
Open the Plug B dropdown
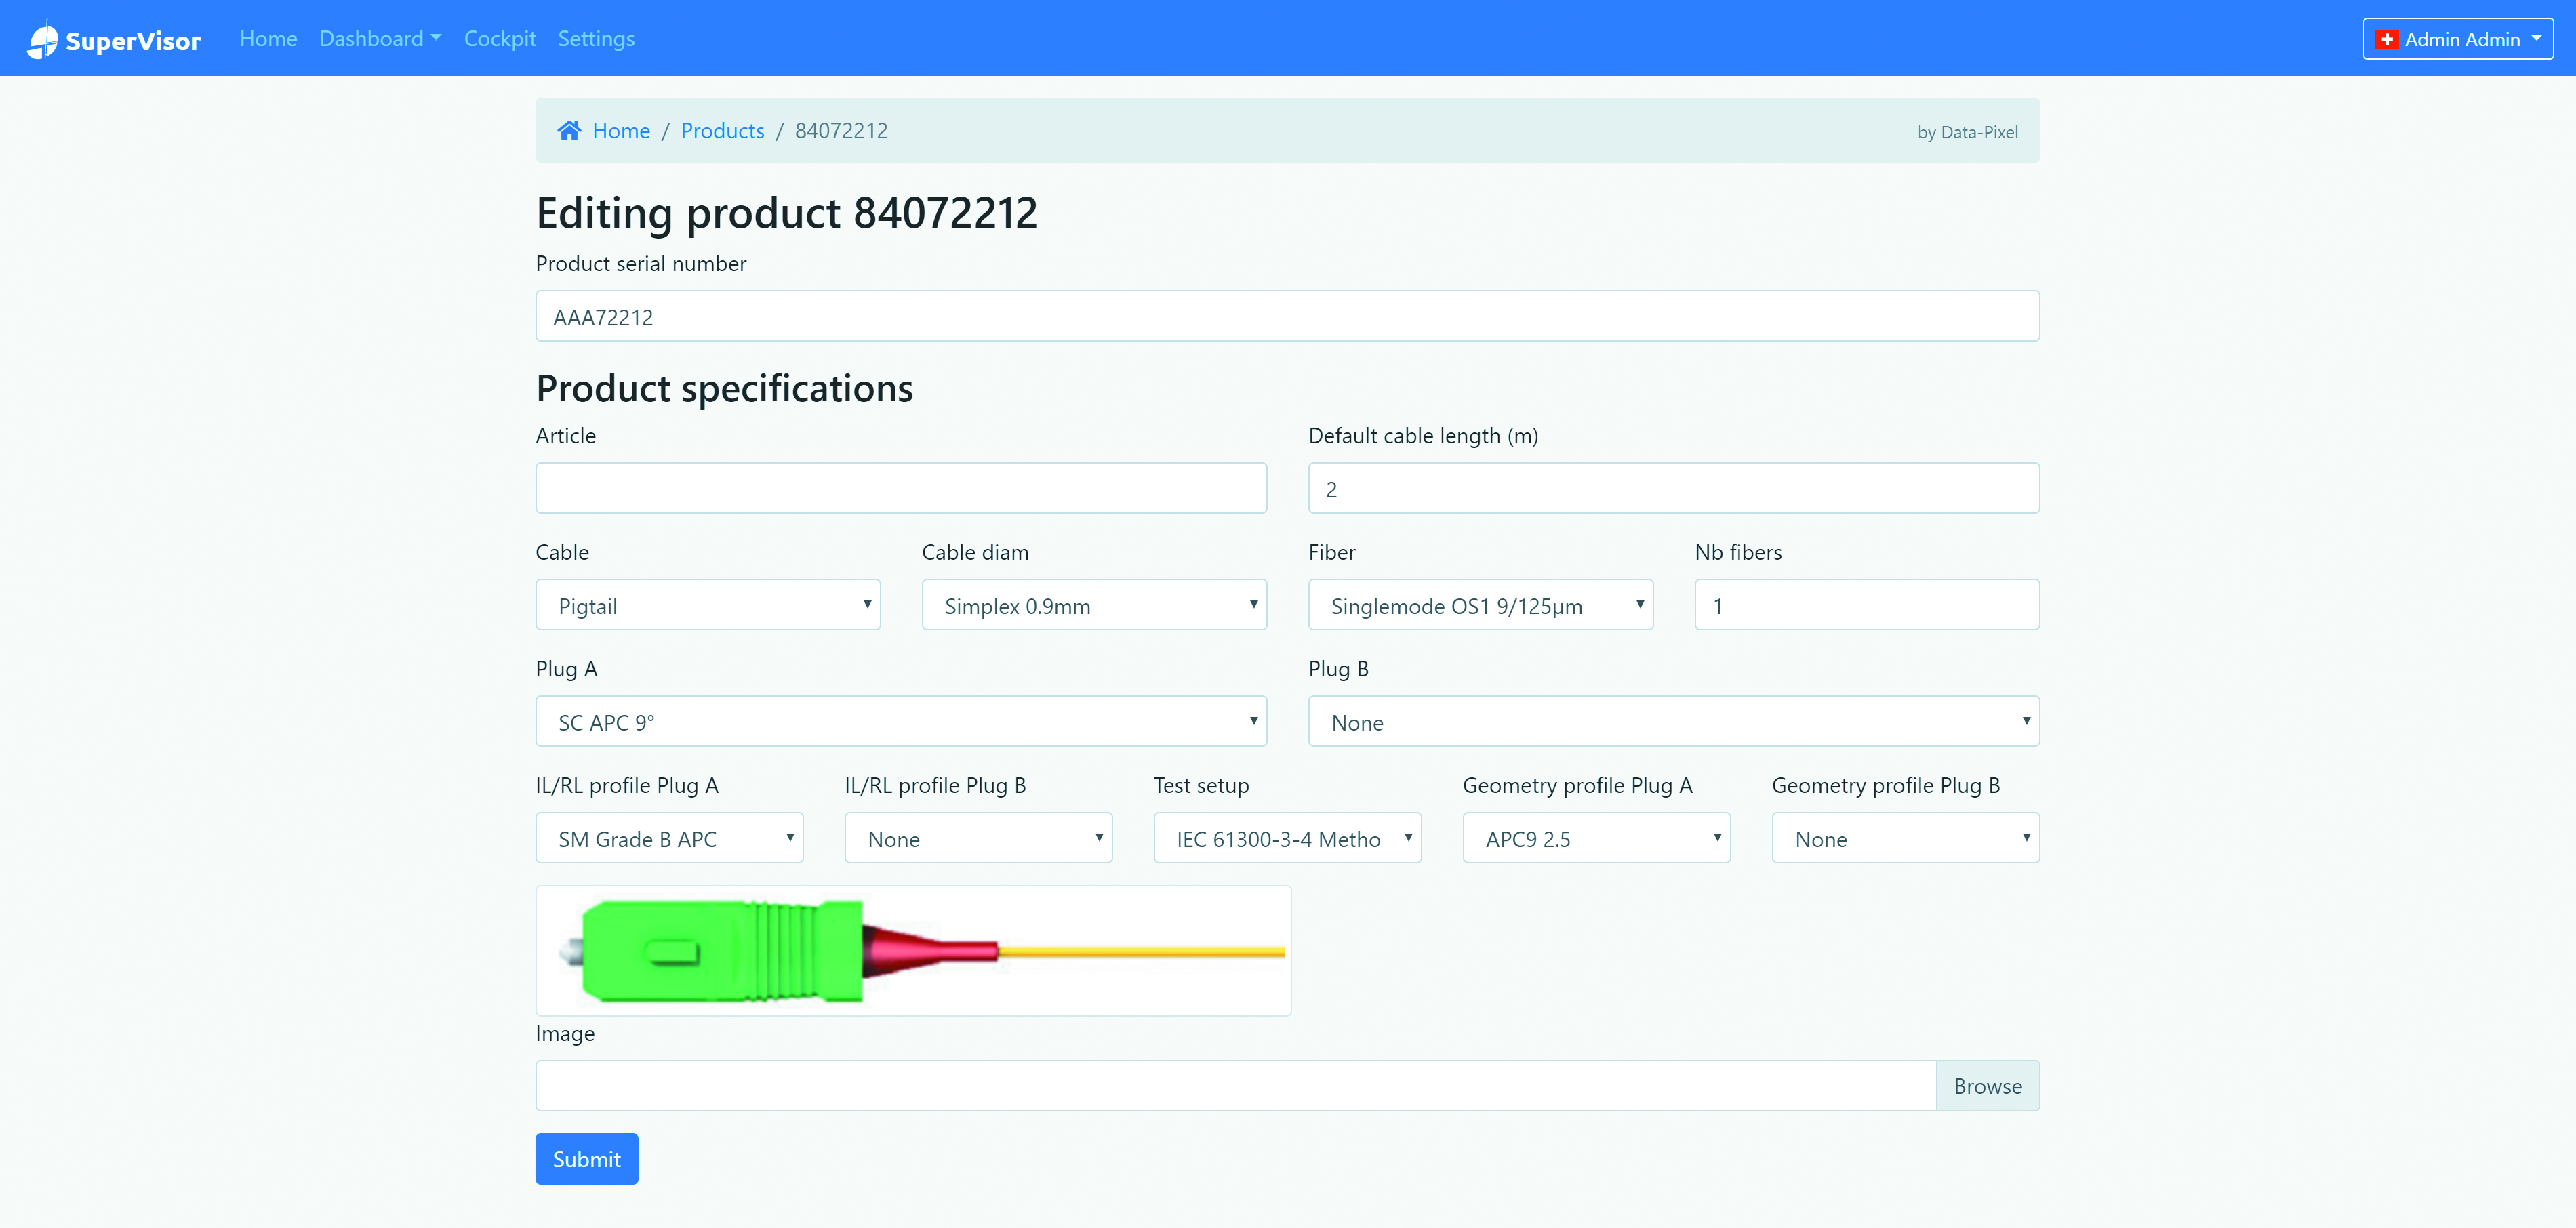point(1673,721)
